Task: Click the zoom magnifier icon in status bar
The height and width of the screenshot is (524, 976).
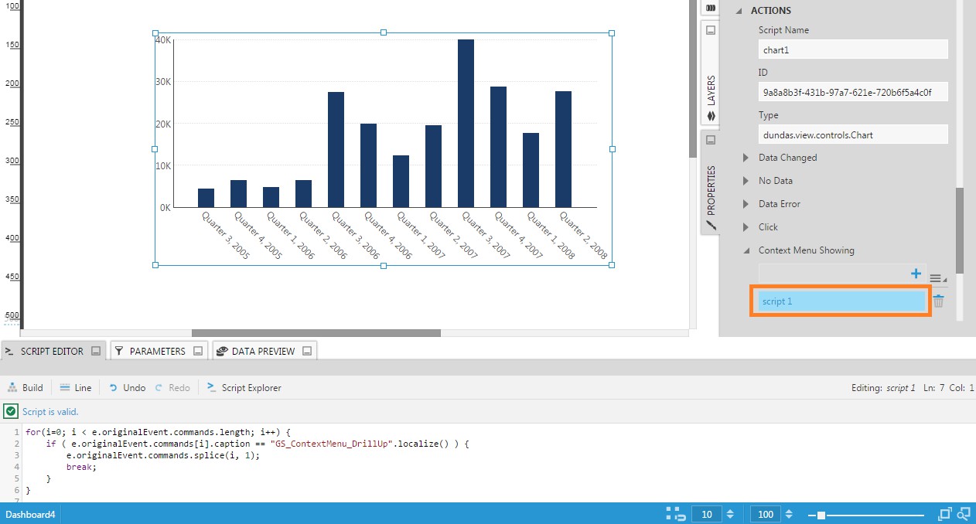Action: click(964, 514)
